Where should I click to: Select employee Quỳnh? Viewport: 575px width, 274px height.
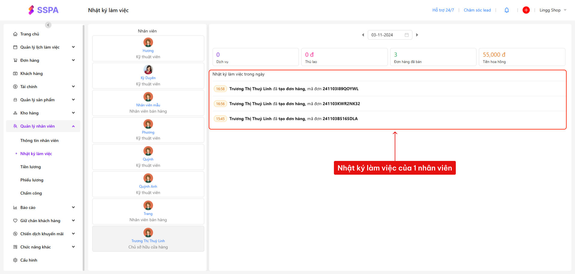coord(148,157)
